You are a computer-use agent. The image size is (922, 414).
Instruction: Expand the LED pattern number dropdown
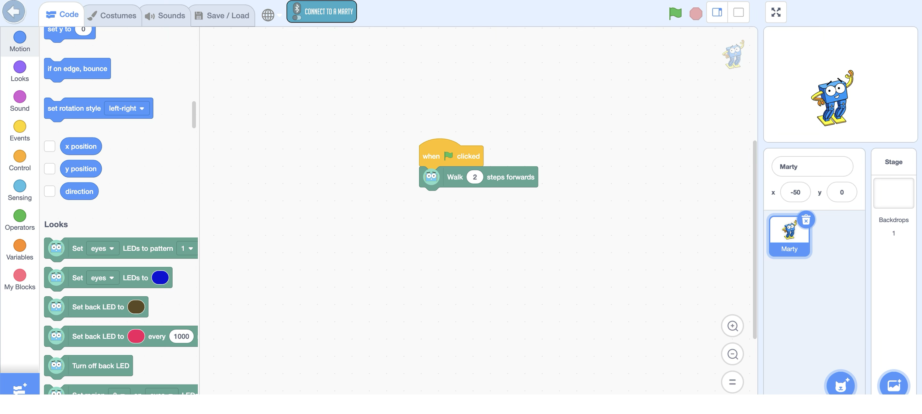coord(187,248)
